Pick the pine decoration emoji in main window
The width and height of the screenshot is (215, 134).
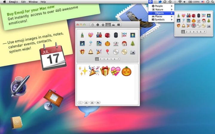click(82, 35)
